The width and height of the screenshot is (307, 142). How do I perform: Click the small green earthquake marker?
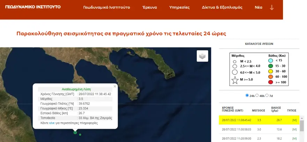(x=80, y=134)
